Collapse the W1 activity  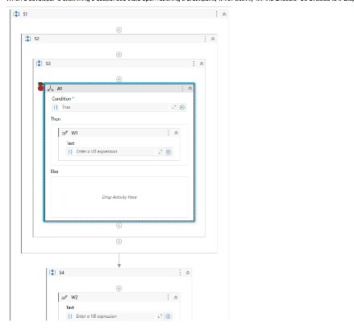pos(176,133)
